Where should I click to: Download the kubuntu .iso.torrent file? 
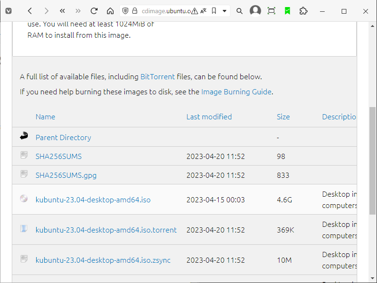pyautogui.click(x=106, y=230)
